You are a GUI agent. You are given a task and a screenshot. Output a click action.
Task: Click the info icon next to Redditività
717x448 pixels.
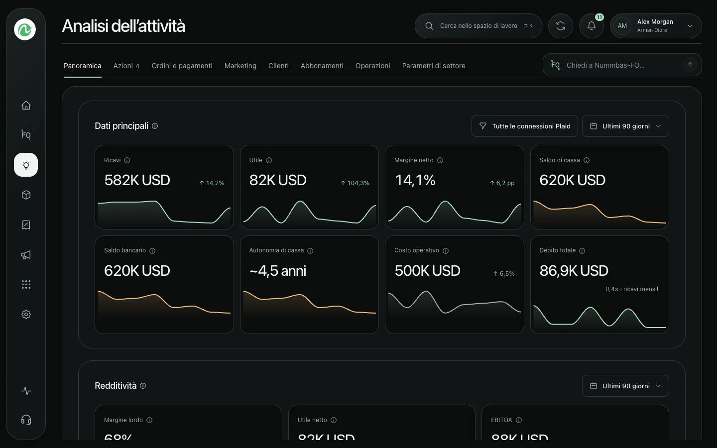pyautogui.click(x=143, y=386)
